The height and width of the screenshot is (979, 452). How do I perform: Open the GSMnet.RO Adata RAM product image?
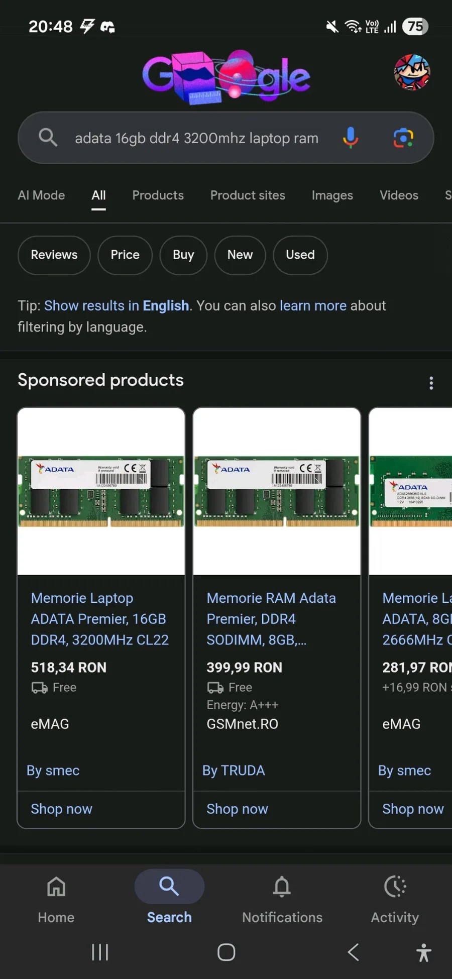click(x=277, y=491)
